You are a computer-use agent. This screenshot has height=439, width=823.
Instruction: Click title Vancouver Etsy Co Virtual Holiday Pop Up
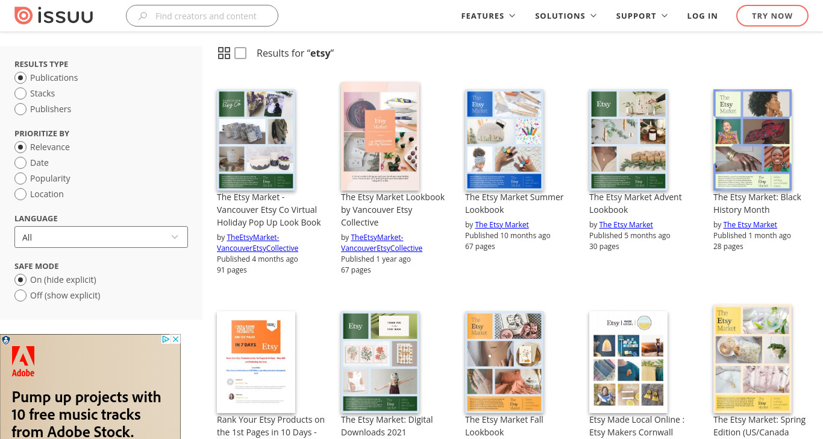[269, 210]
